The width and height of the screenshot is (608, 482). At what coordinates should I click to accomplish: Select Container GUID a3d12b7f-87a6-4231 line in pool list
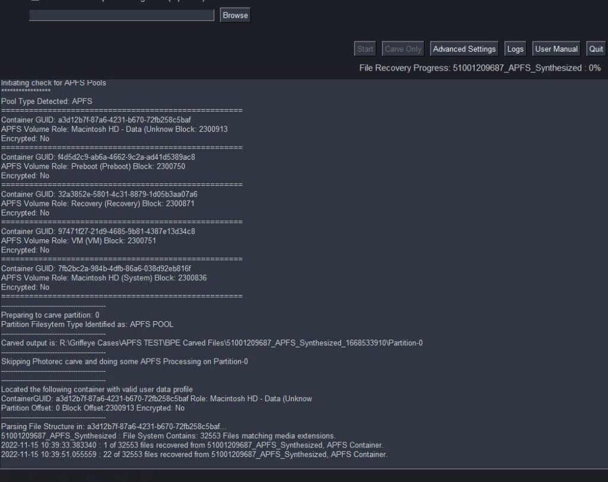tap(96, 120)
